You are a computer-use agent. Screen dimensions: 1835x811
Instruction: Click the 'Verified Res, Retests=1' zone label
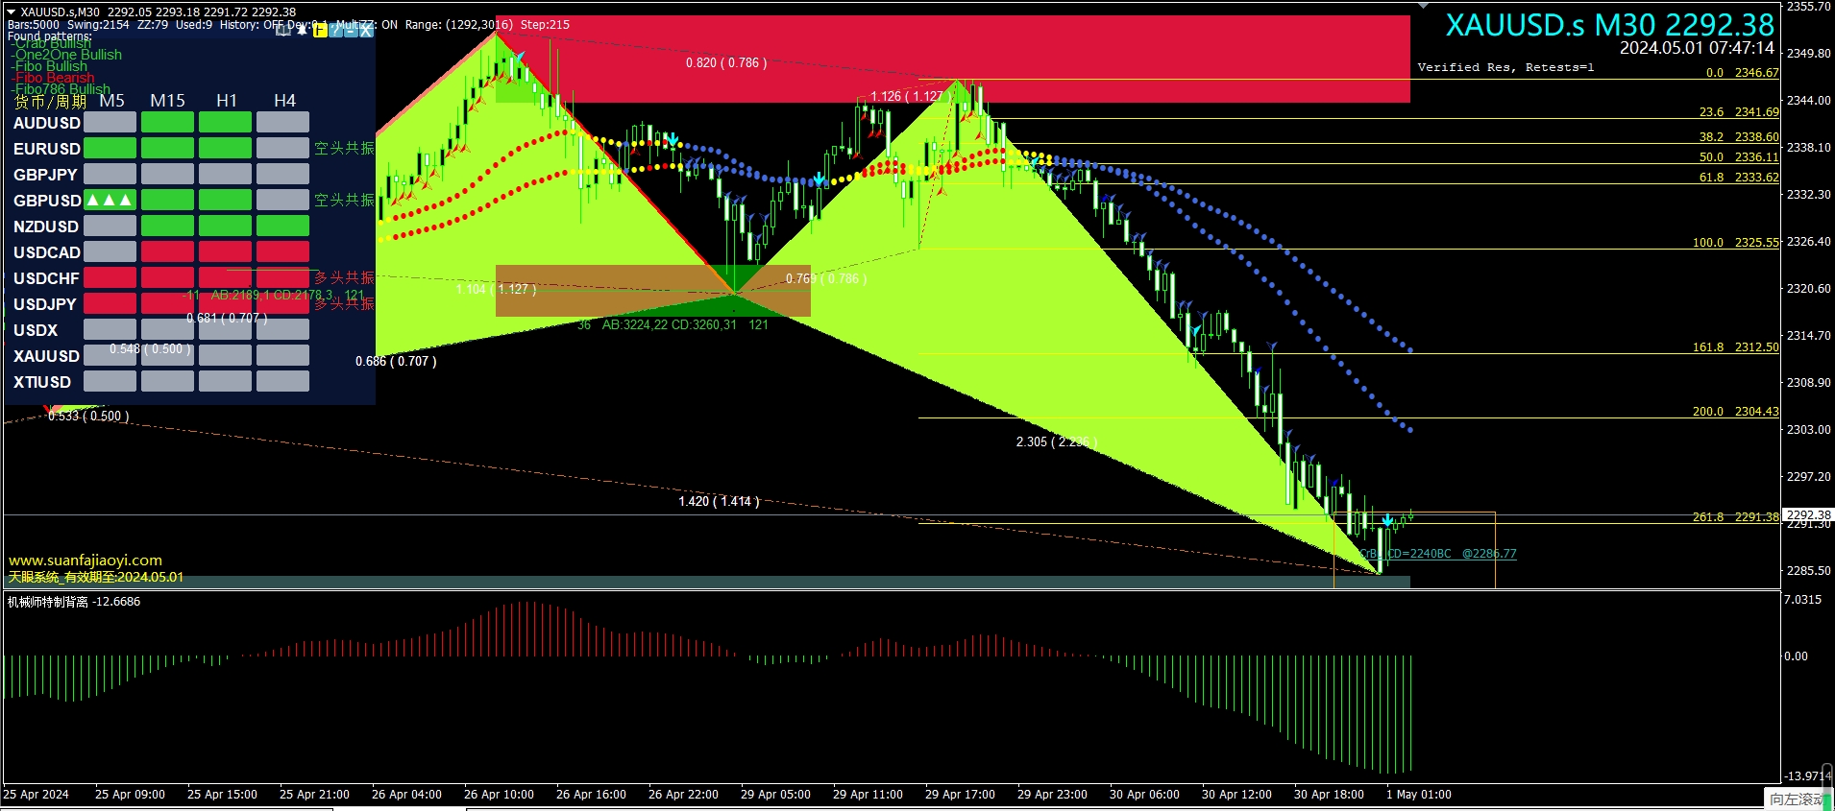(x=1505, y=67)
